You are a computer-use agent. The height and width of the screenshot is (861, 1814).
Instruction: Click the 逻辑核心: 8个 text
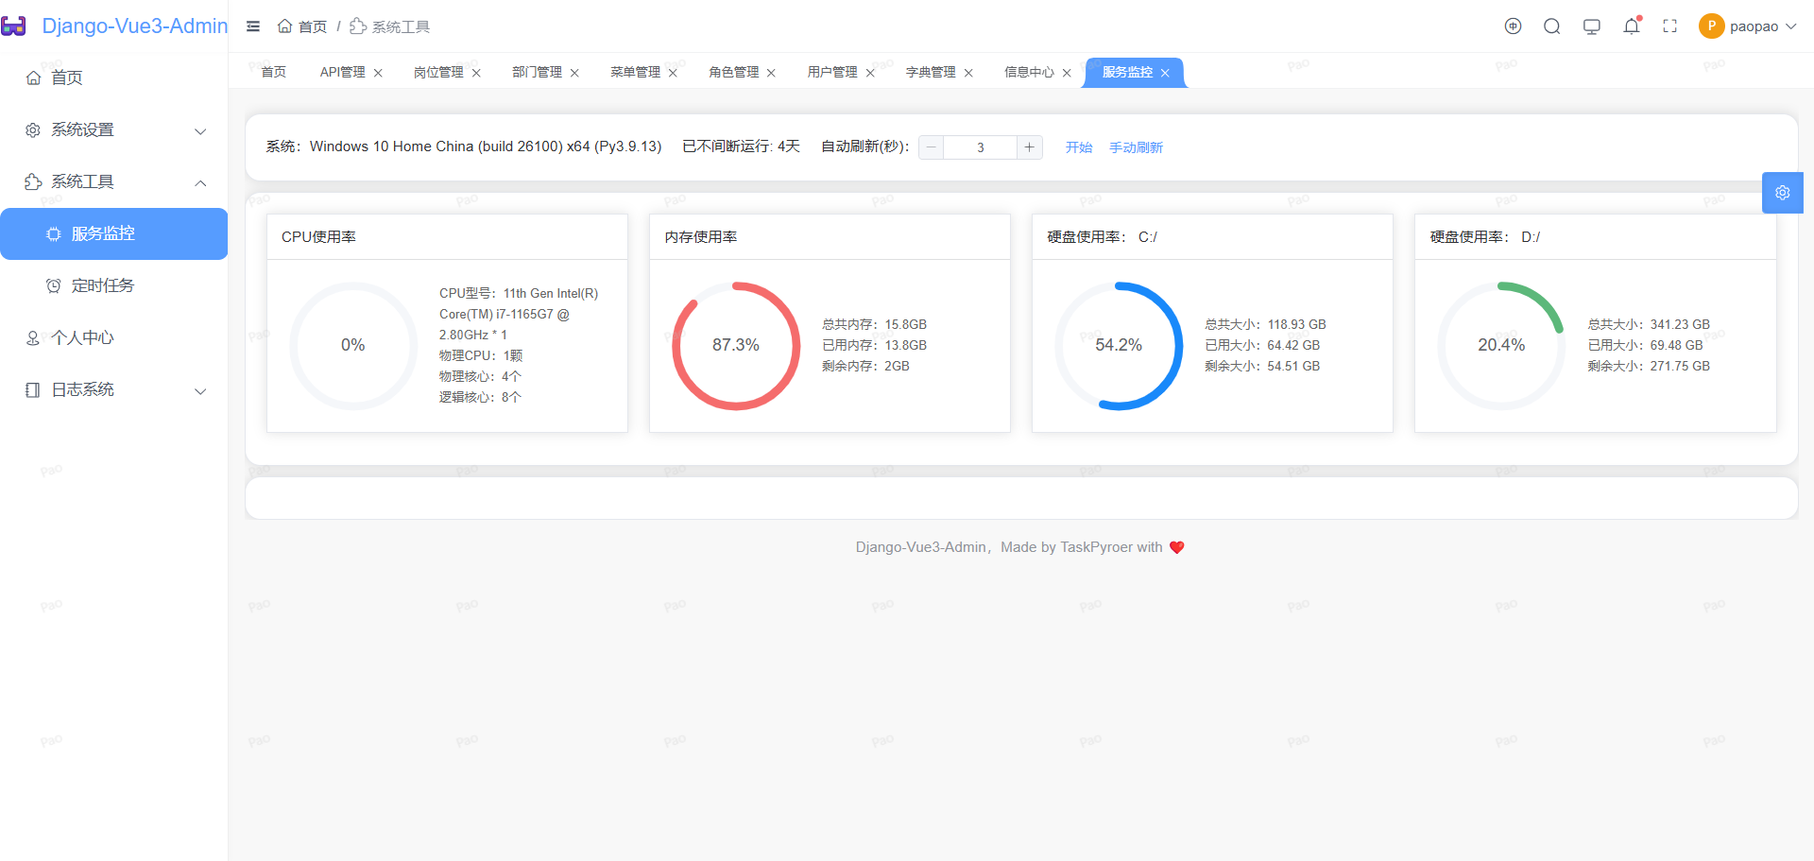click(480, 397)
